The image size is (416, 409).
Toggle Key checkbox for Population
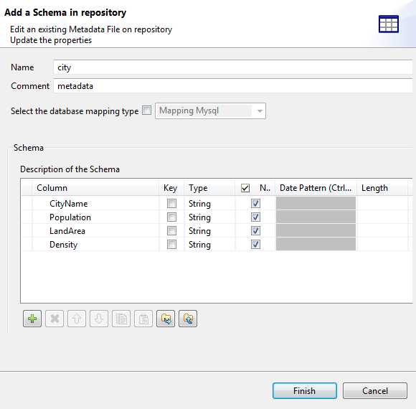coord(171,217)
